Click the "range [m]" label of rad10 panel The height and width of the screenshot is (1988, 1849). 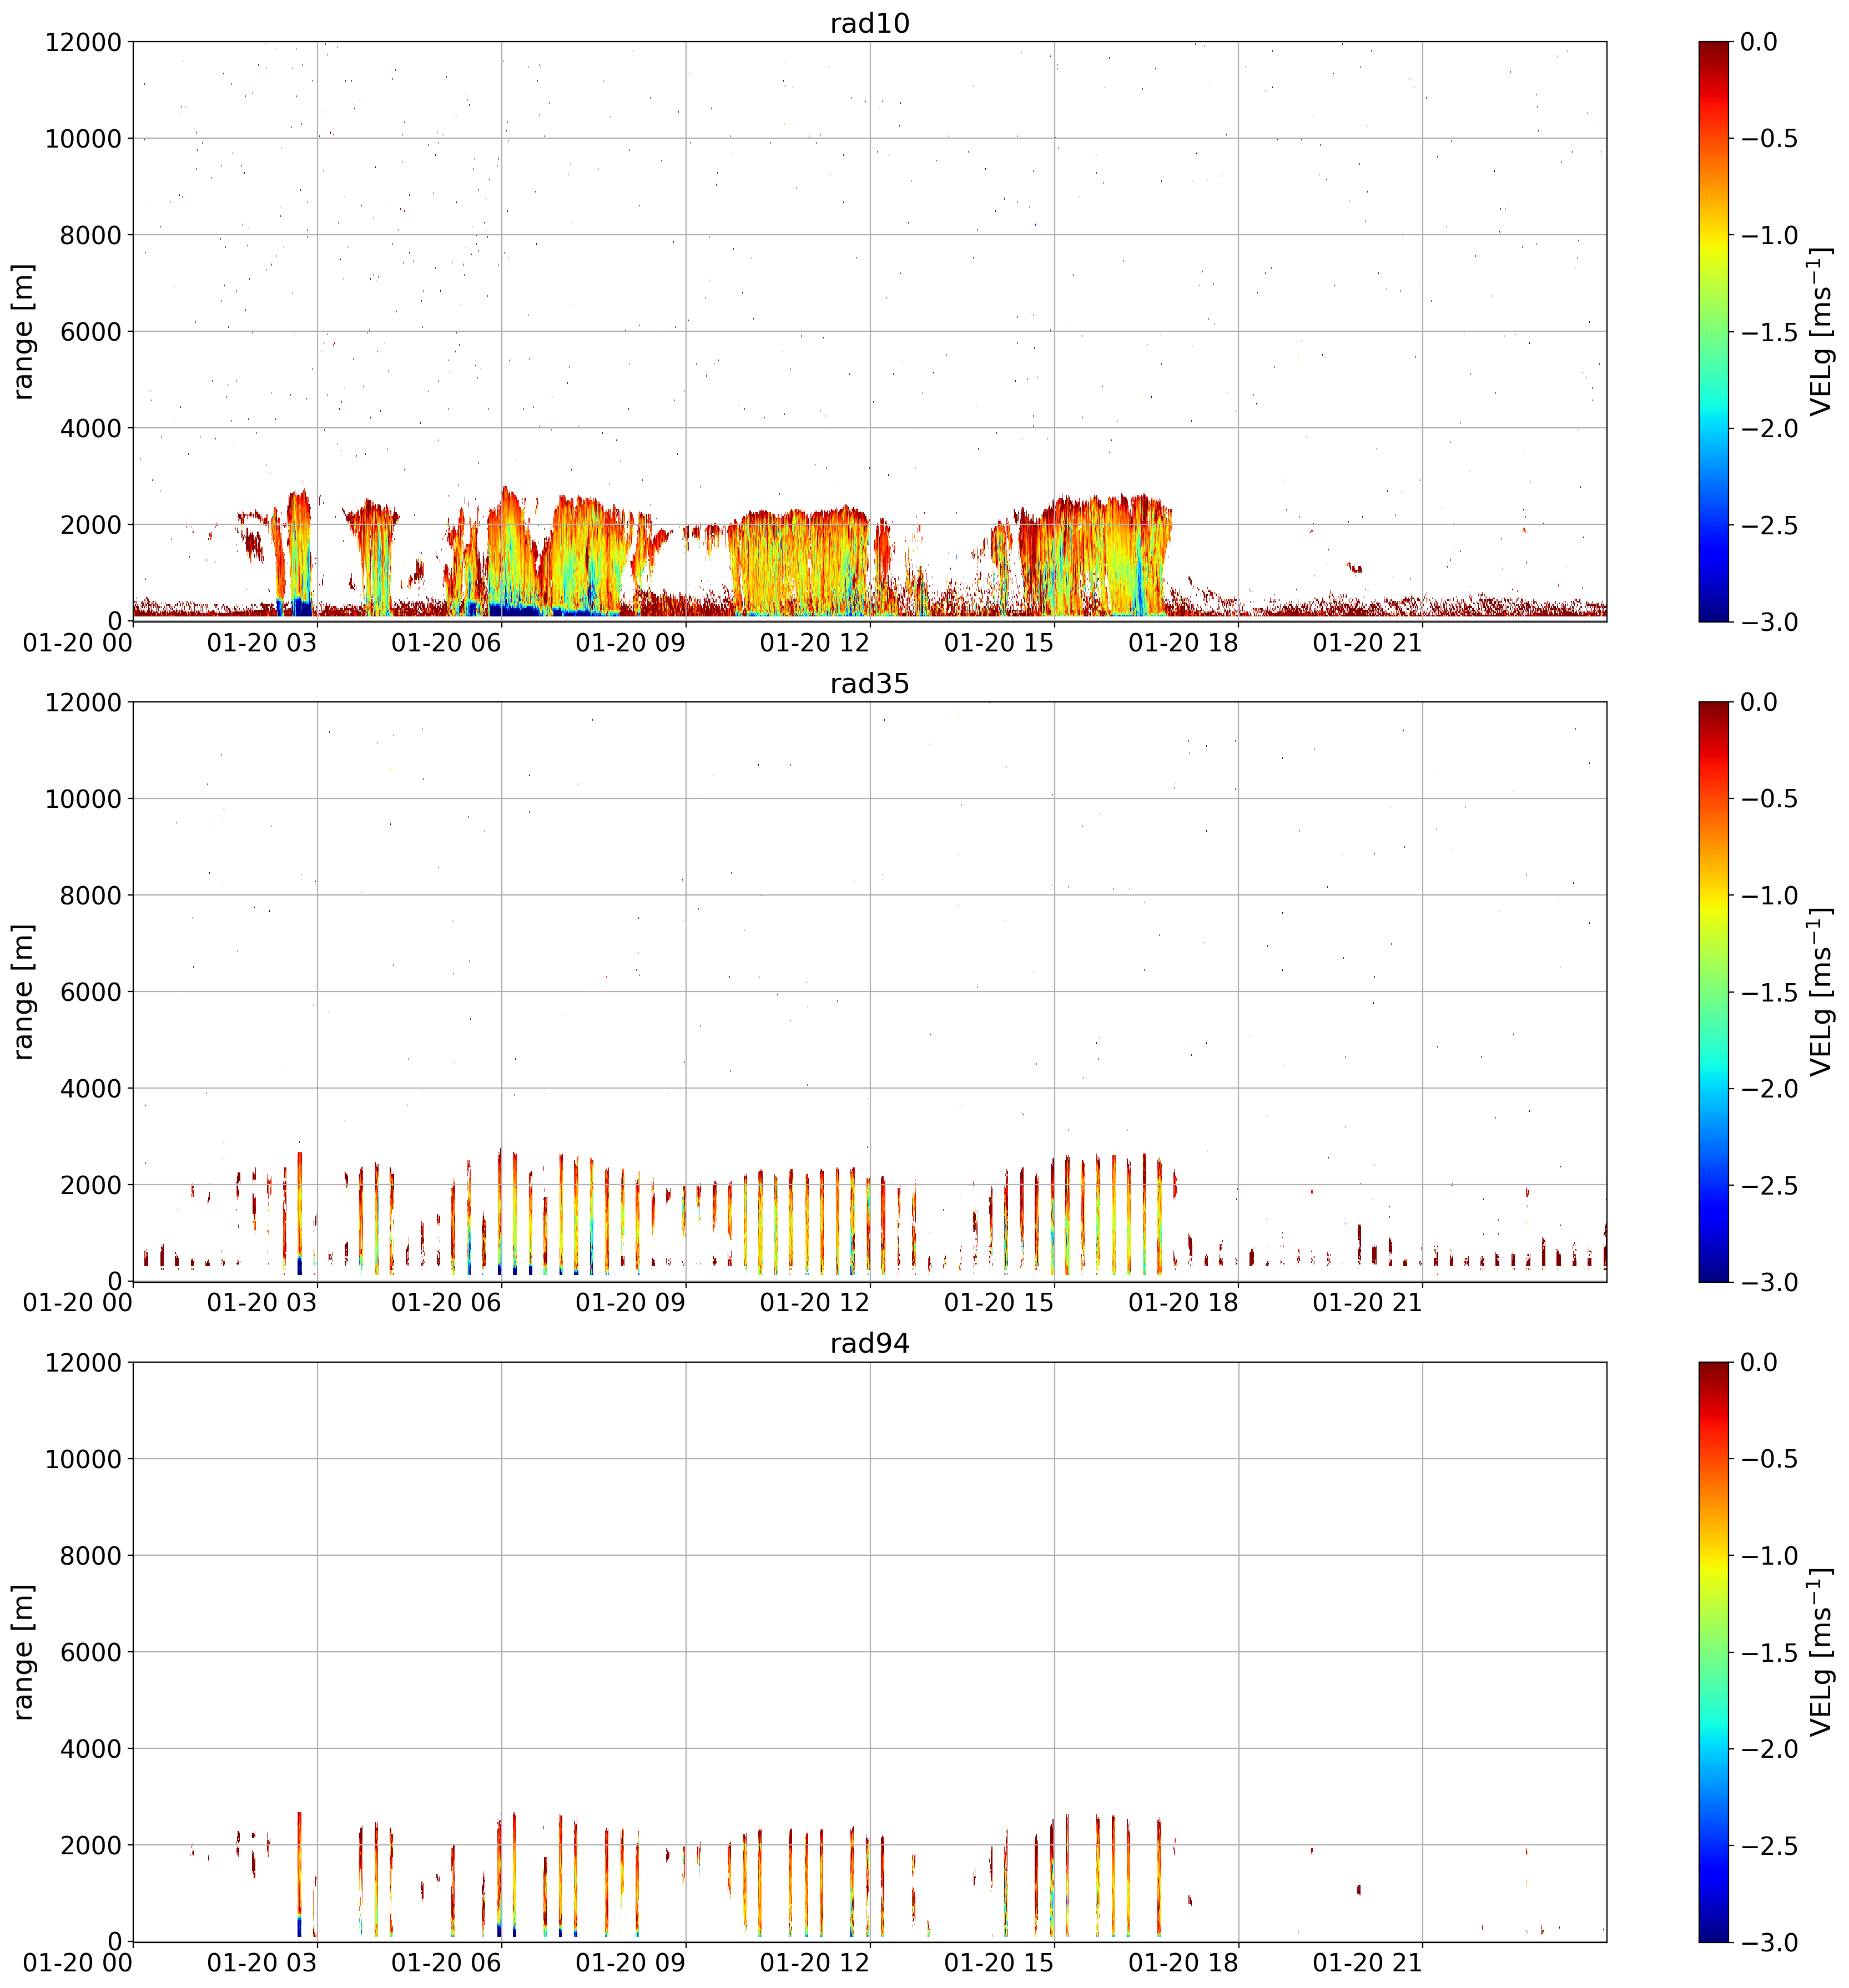pos(23,331)
